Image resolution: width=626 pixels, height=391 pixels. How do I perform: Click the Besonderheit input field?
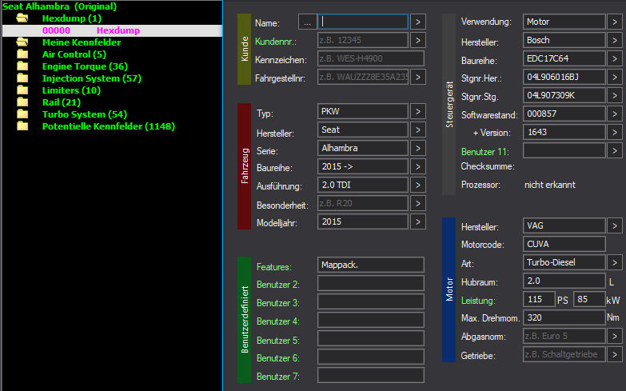point(363,203)
